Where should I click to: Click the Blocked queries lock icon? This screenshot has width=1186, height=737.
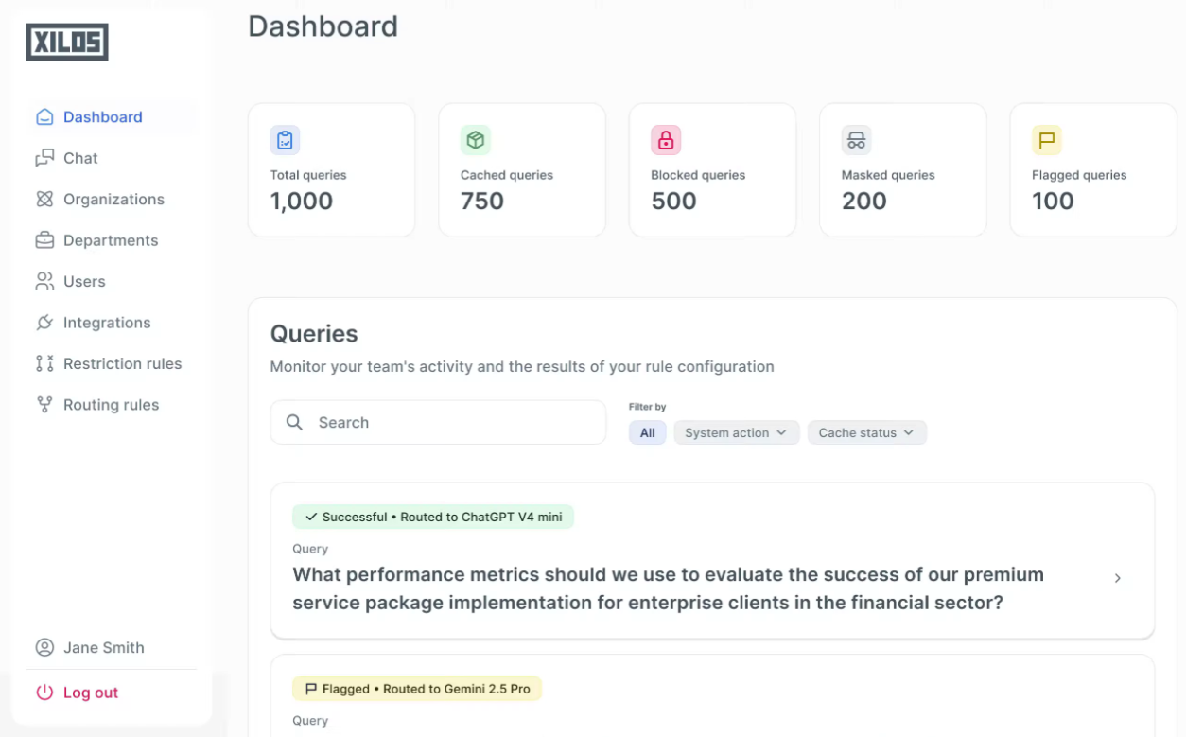[666, 139]
